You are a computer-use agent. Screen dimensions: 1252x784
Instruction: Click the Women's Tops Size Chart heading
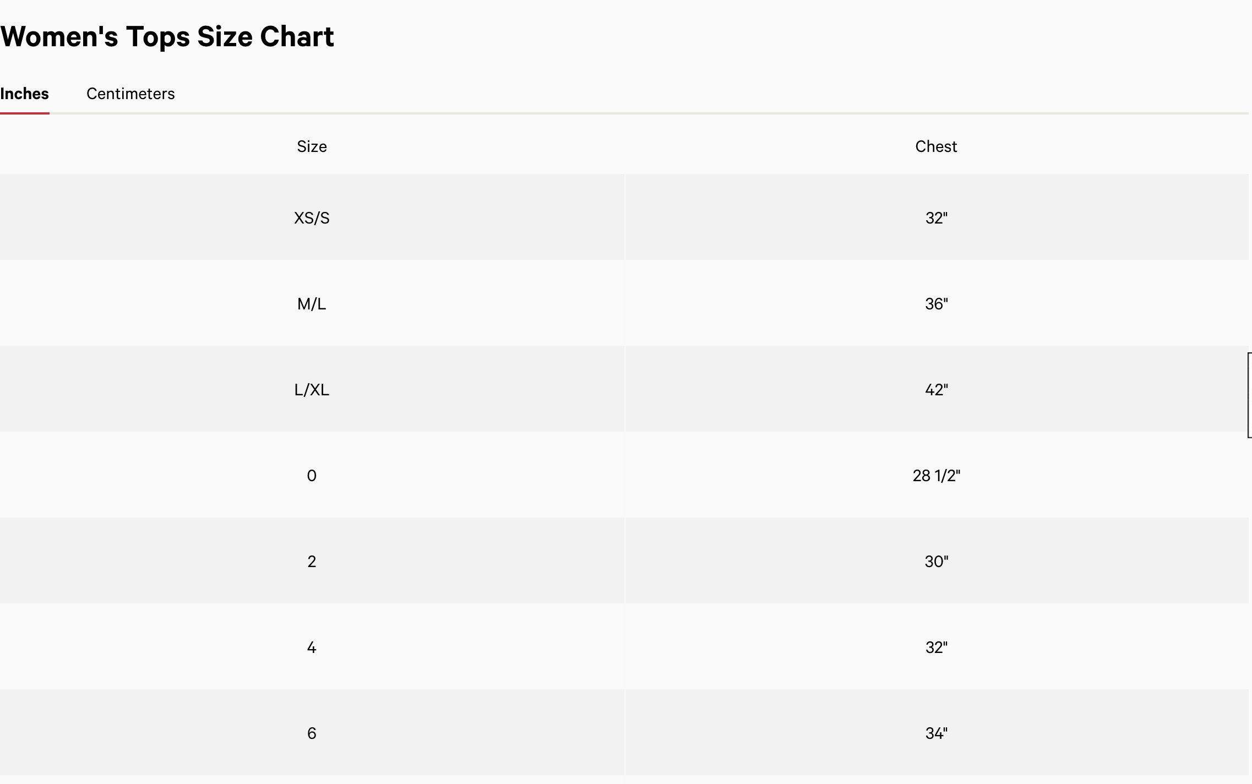[x=167, y=37]
